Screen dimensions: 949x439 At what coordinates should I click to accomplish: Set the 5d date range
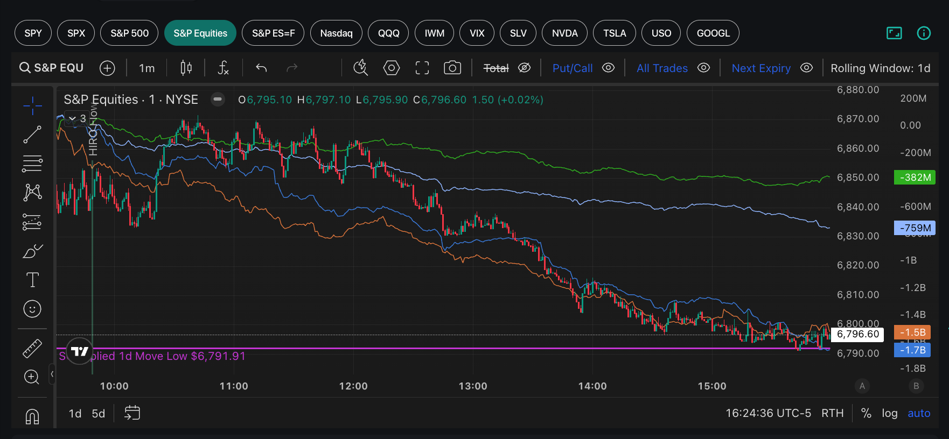pos(99,413)
